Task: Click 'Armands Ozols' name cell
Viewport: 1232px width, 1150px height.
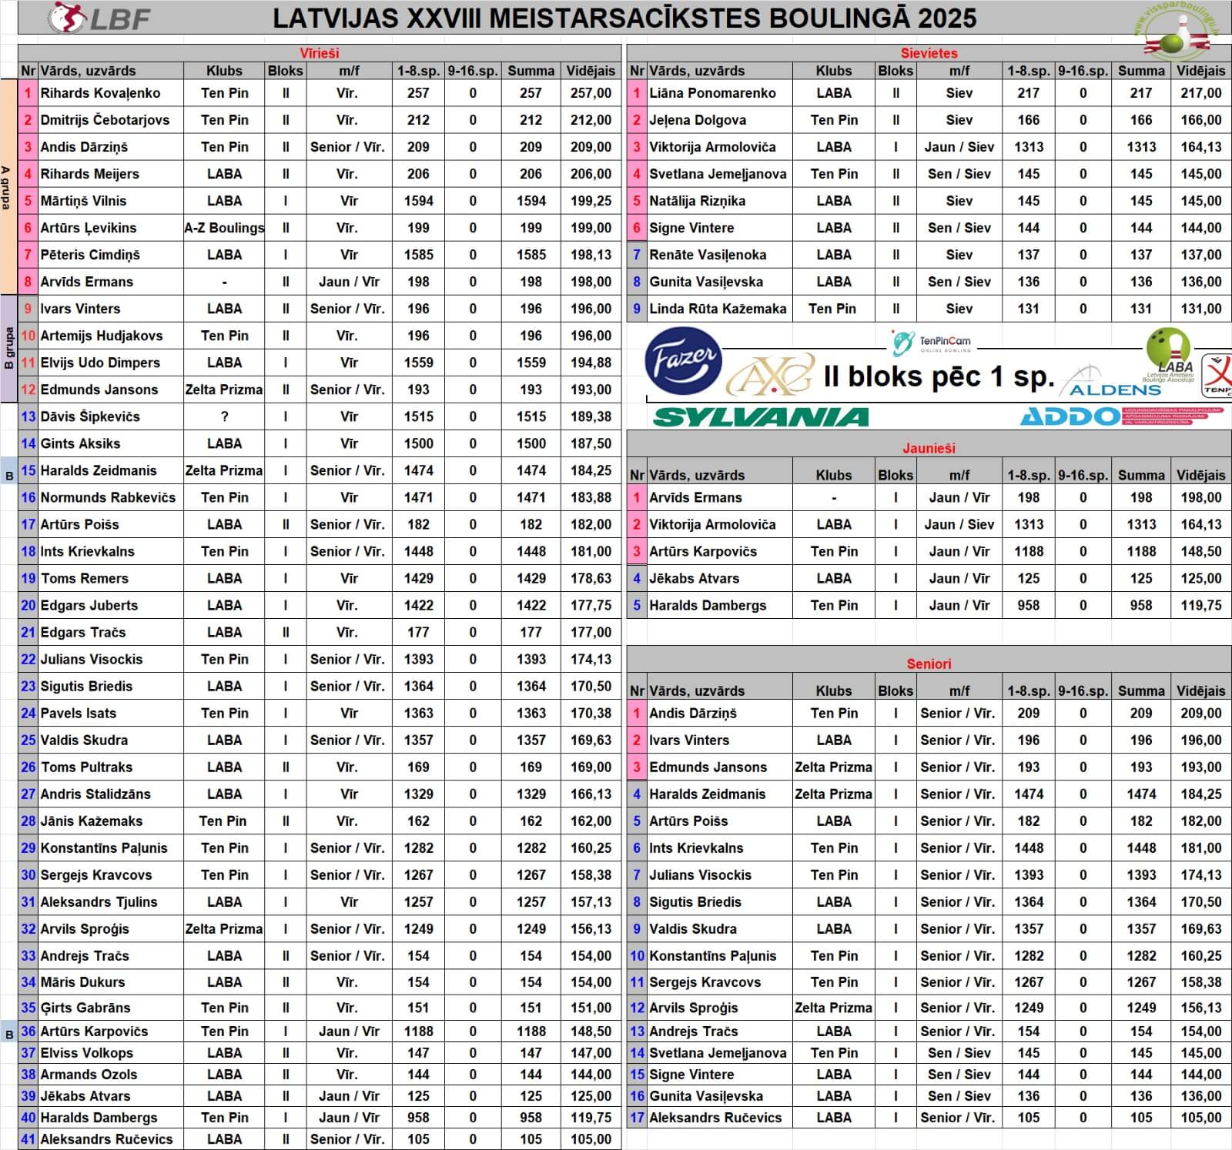Action: point(112,1074)
